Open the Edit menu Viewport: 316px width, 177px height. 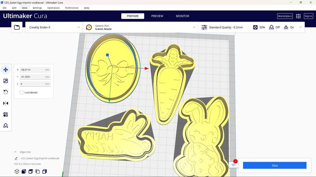pyautogui.click(x=14, y=8)
